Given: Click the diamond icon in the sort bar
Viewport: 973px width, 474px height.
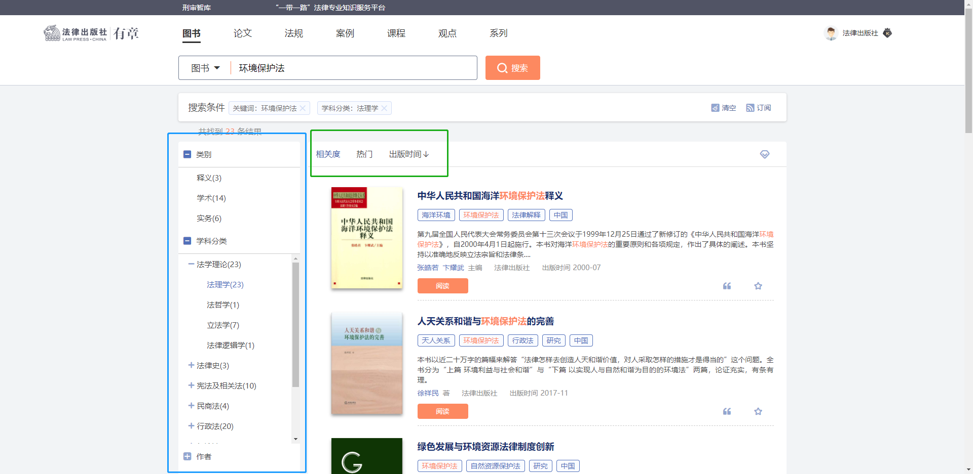Looking at the screenshot, I should 764,154.
